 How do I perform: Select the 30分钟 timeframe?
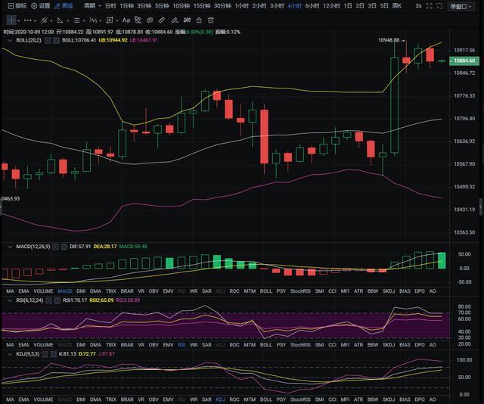click(222, 6)
